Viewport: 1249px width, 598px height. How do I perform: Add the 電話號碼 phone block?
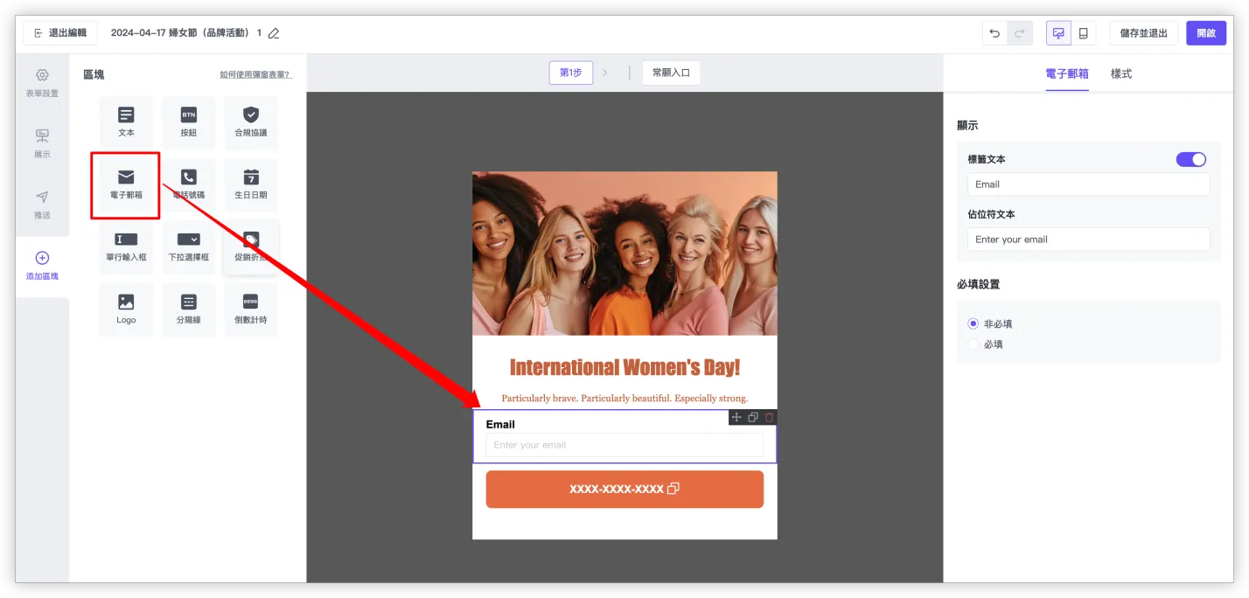click(188, 184)
